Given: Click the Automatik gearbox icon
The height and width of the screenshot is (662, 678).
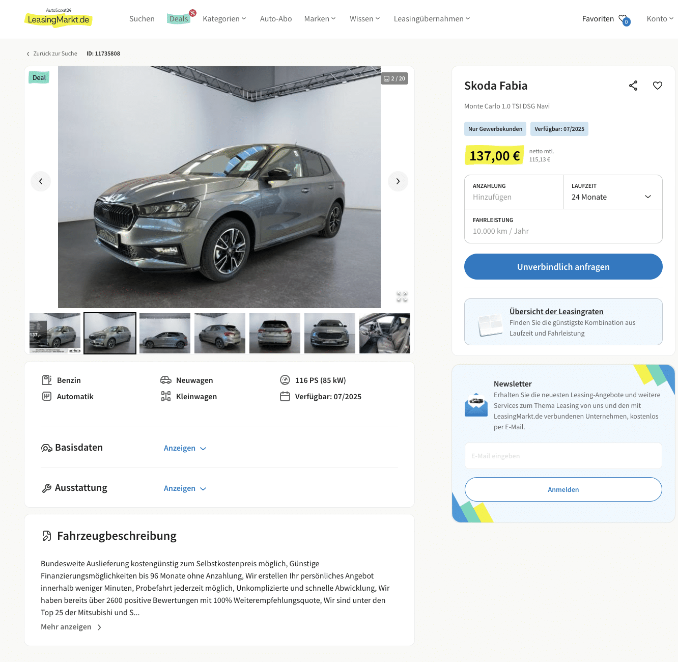Looking at the screenshot, I should pos(47,396).
